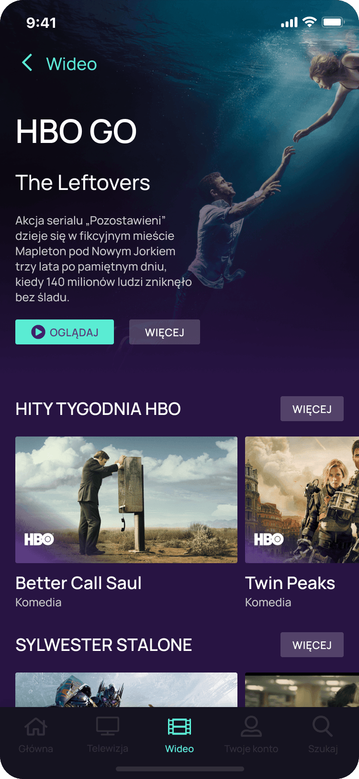Expand HITY TYGODNIA HBO with WIĘCEJ
Screen dimensions: 359x779
tap(312, 409)
